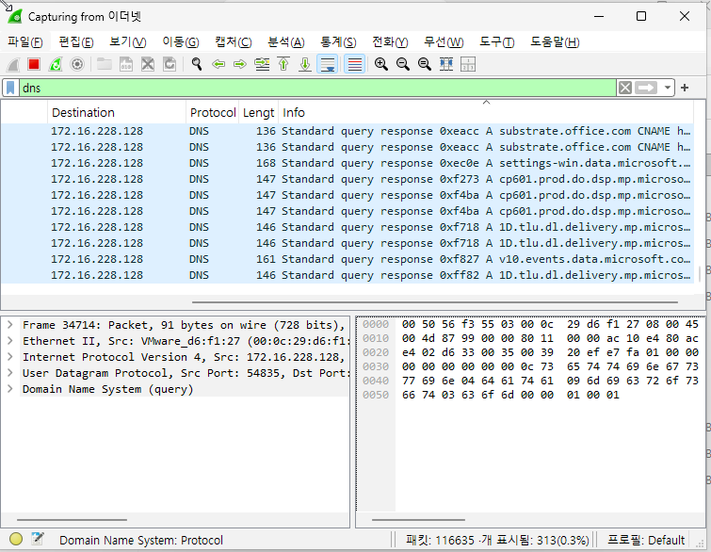The height and width of the screenshot is (552, 711).
Task: Clear the dns display filter
Action: tap(625, 88)
